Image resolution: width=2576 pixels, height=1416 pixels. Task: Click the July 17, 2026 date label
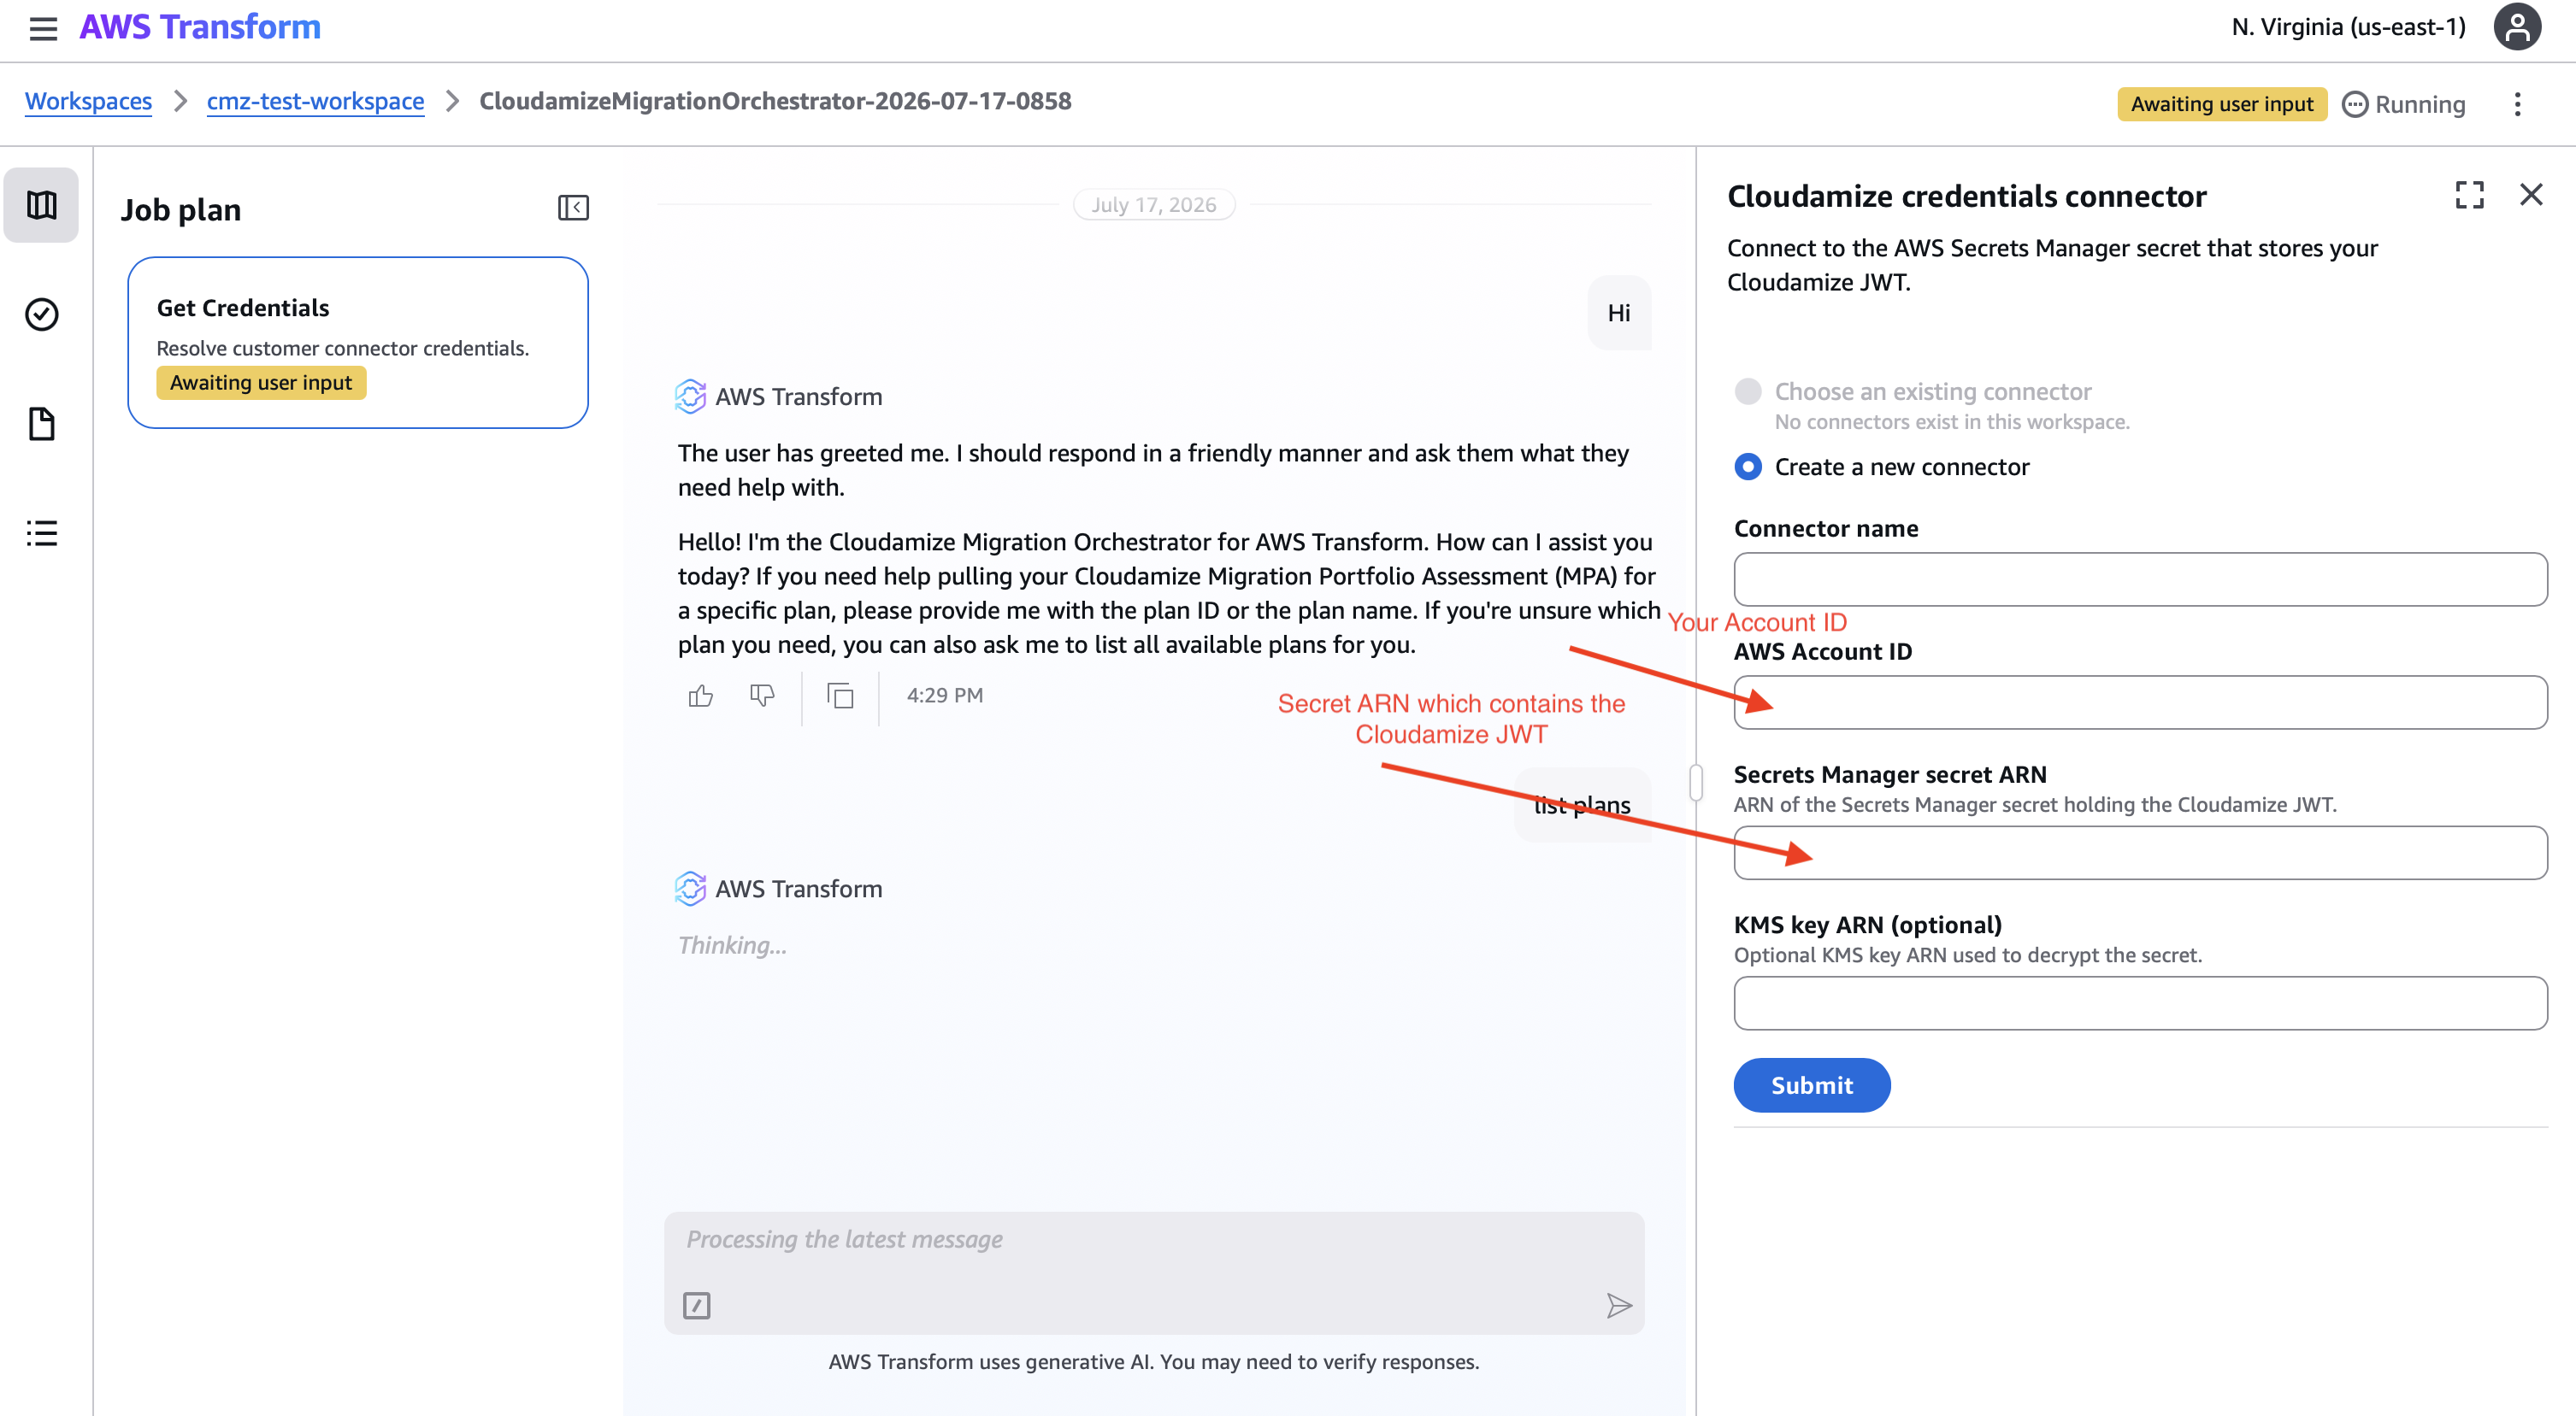1154,205
